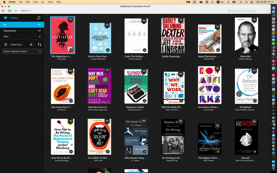Open Elements of Style cover

tap(136, 86)
